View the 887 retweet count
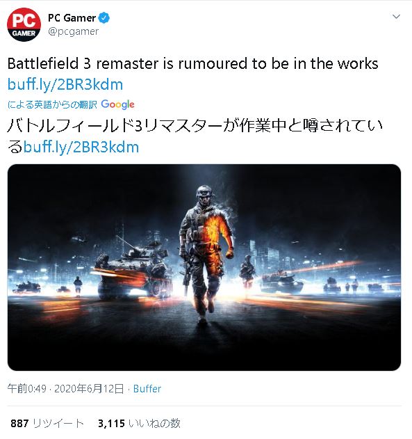Viewport: 412px width, 439px height. [x=19, y=423]
